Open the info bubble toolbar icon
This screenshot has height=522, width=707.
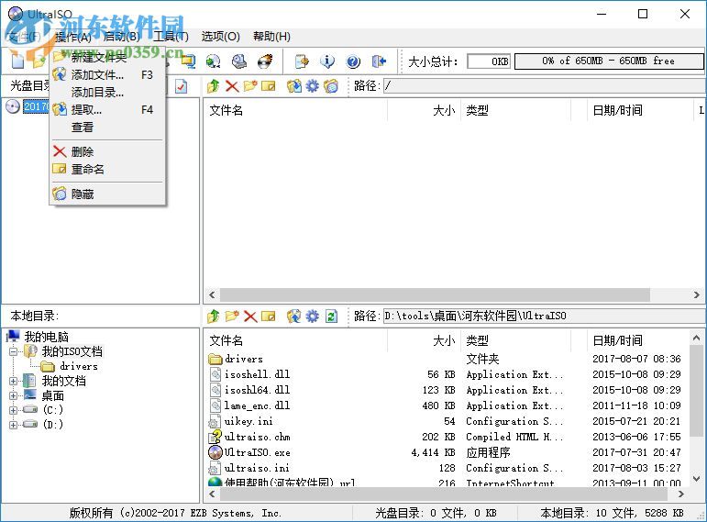point(327,61)
